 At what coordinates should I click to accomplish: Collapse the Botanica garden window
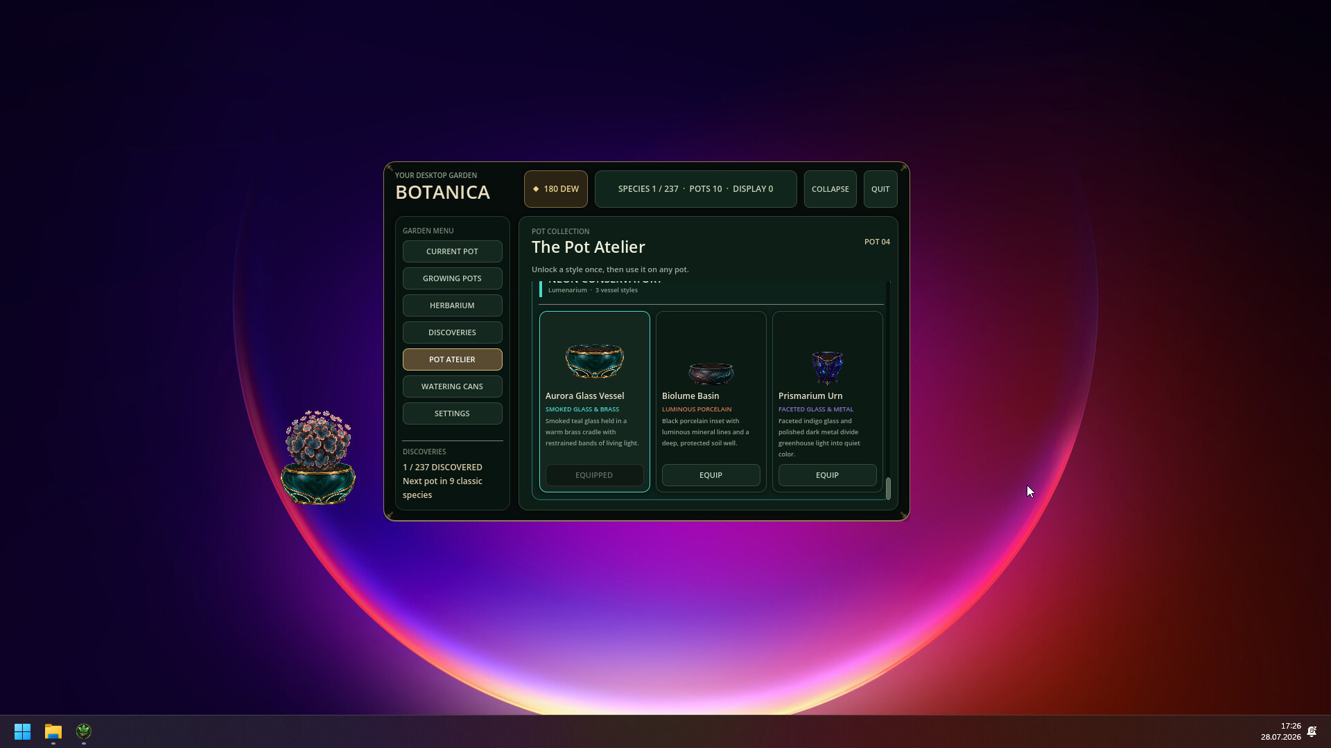pyautogui.click(x=830, y=189)
